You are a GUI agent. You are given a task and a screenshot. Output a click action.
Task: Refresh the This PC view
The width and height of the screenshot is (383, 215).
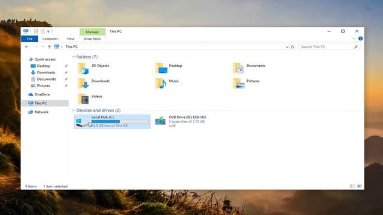click(293, 47)
